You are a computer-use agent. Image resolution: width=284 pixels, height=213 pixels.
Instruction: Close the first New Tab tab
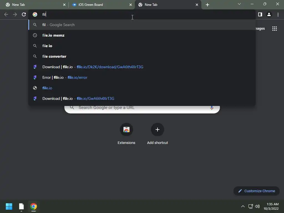tap(64, 5)
